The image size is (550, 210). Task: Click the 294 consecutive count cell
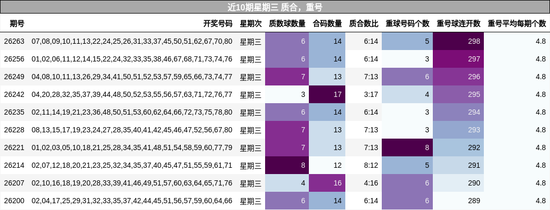[x=458, y=113]
